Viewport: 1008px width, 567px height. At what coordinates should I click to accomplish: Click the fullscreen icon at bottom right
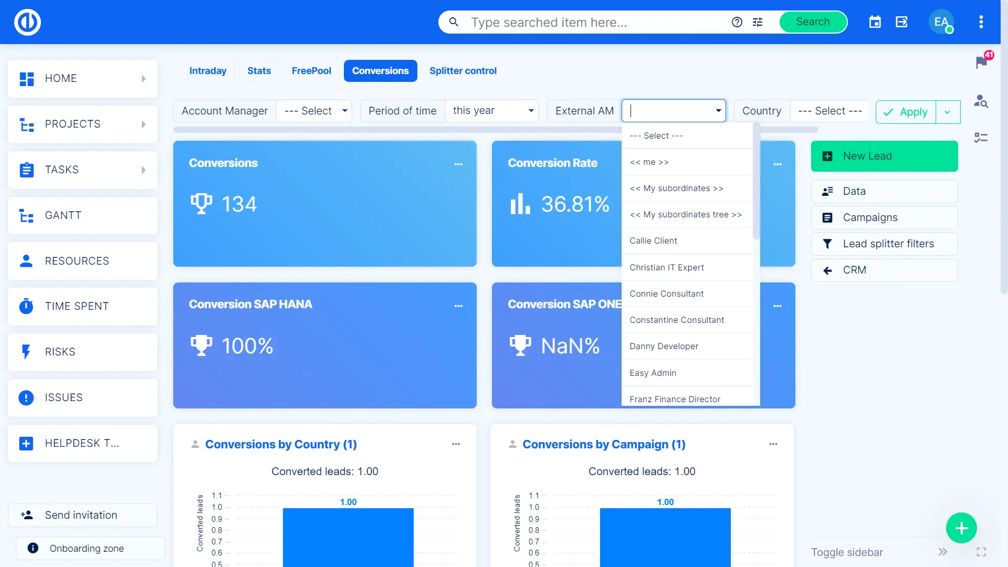point(981,552)
